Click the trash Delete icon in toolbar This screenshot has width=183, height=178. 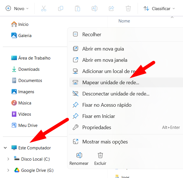(x=128, y=8)
